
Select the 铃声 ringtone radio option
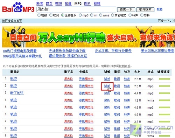[130, 15]
